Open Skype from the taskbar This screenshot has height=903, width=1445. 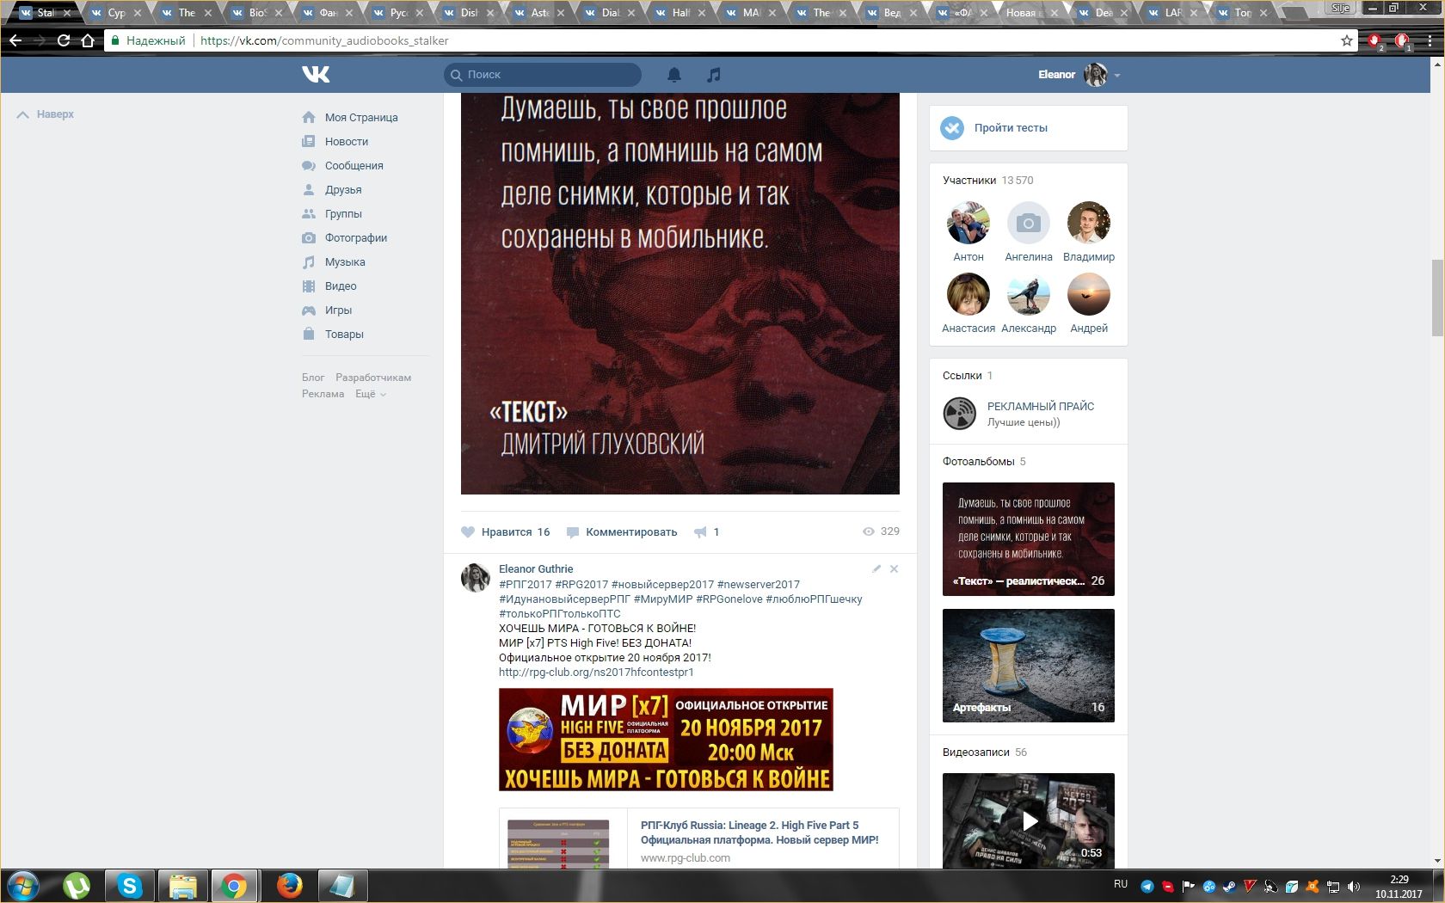pos(130,886)
